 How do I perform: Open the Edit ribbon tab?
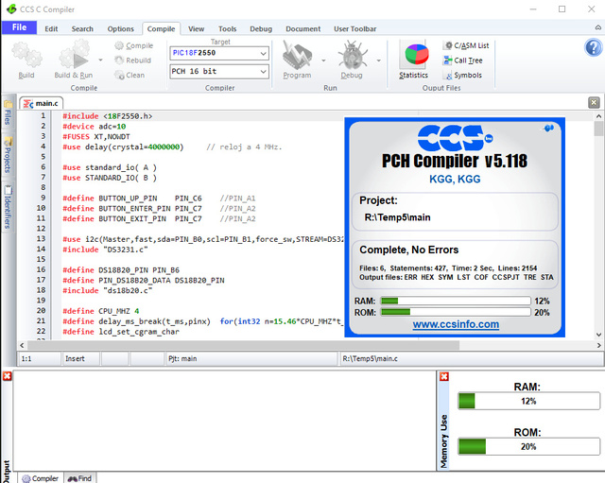[51, 29]
